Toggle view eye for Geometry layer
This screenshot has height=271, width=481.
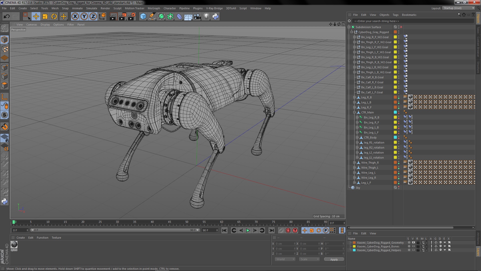[413, 243]
